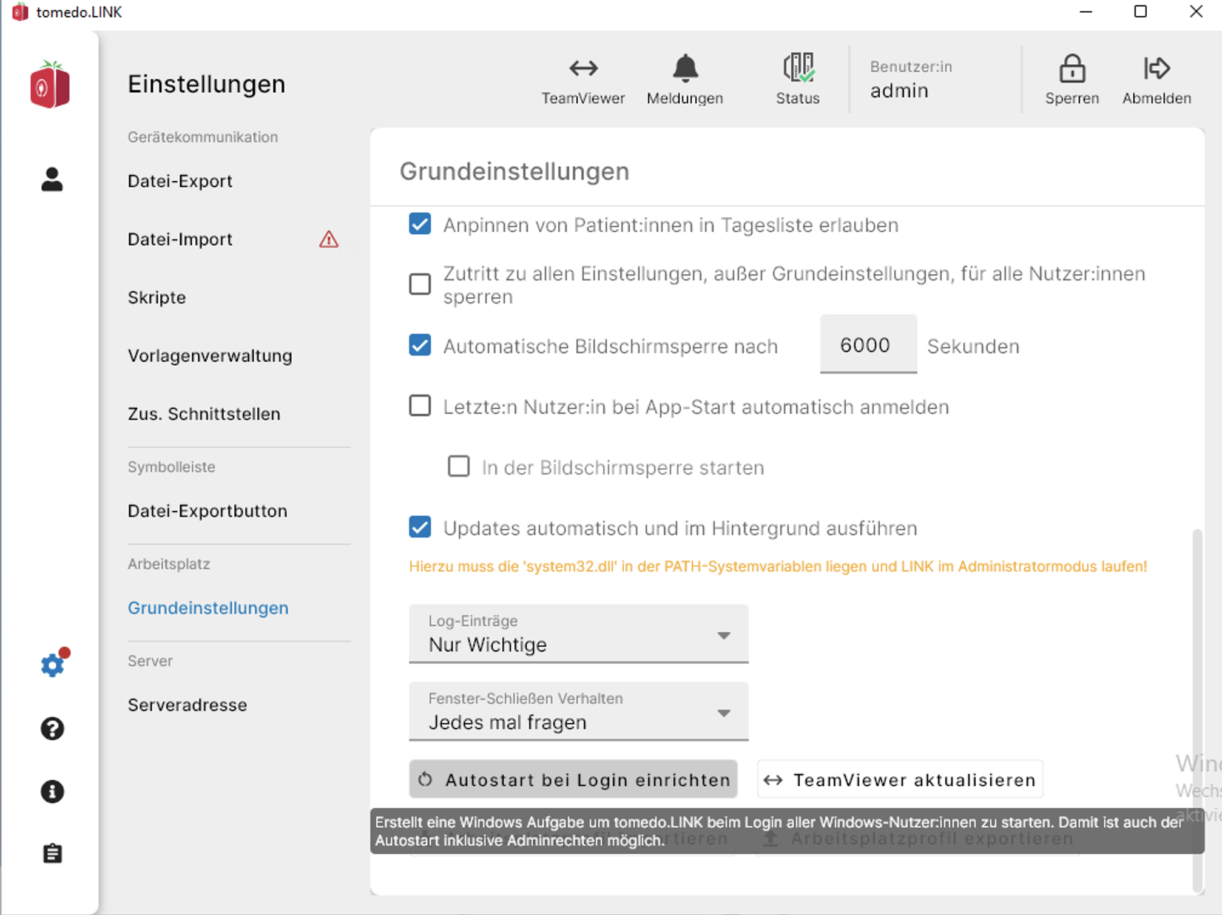Enable Letzte:n Nutzer:in automatisch anmelden checkbox
1222x915 pixels.
[420, 405]
